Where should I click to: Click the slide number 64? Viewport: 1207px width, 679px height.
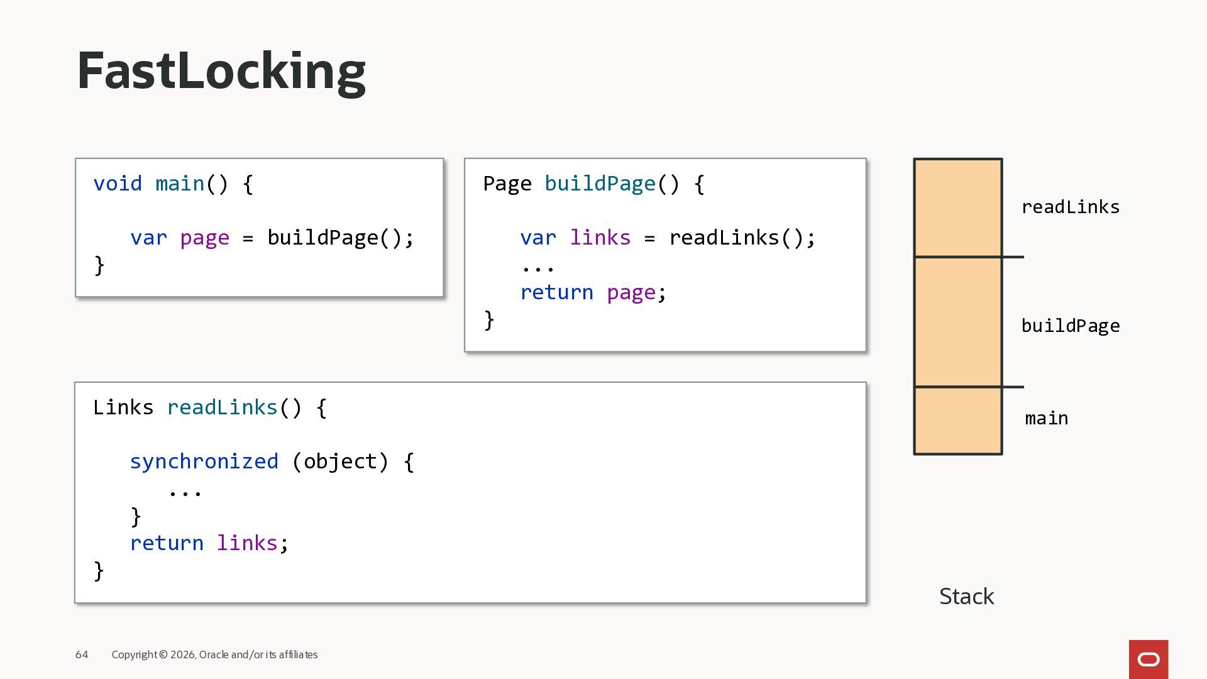coord(82,654)
